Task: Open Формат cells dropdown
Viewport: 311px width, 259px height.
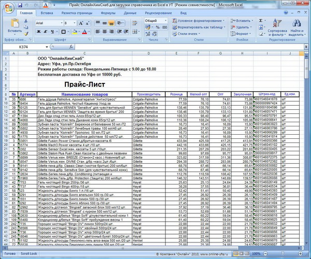Action: pos(241,34)
